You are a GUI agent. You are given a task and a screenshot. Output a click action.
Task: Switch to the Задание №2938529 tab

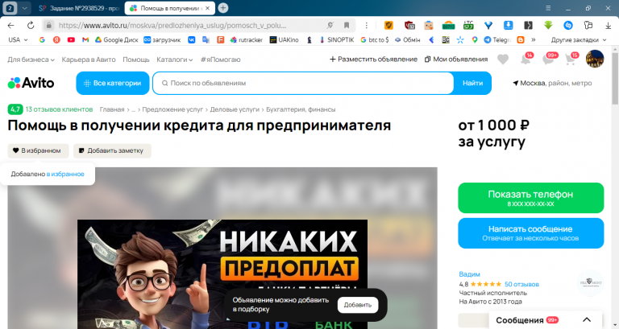tap(78, 8)
